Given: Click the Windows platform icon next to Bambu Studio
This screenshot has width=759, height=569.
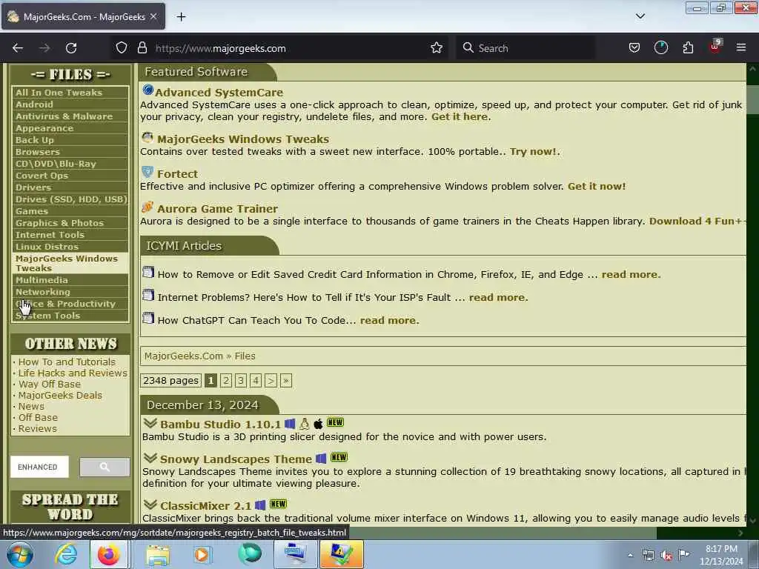Looking at the screenshot, I should (x=290, y=424).
